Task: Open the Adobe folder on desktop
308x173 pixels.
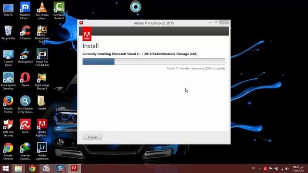Action: pyautogui.click(x=42, y=103)
